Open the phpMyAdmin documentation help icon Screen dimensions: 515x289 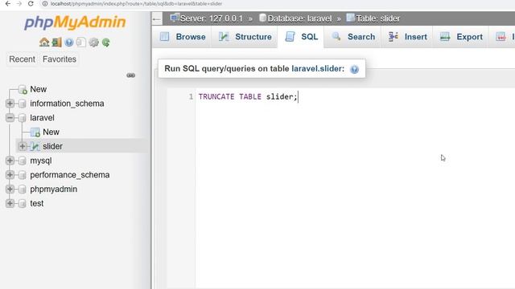[69, 43]
